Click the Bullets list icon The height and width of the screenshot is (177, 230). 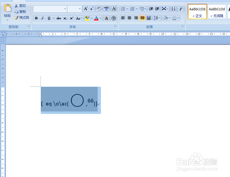(x=123, y=9)
